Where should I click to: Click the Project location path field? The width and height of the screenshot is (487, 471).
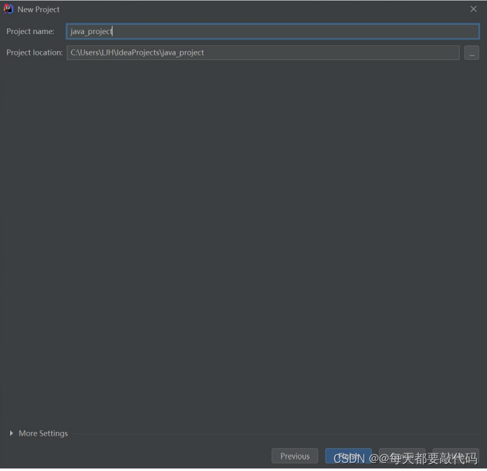(x=263, y=53)
